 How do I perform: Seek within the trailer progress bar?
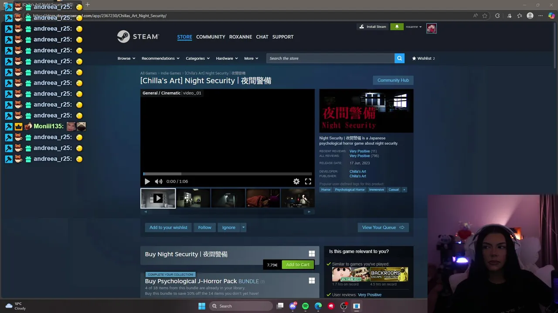[228, 174]
